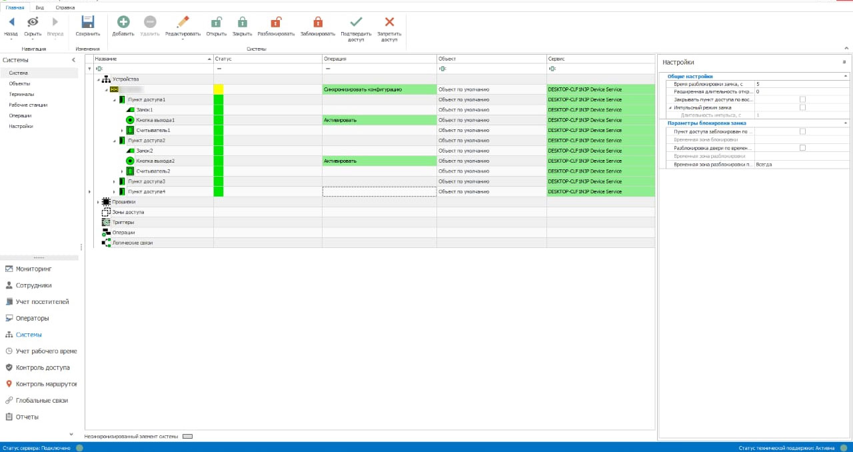Check the Разблокировка двери по времени checkbox
This screenshot has width=853, height=452.
pyautogui.click(x=802, y=148)
